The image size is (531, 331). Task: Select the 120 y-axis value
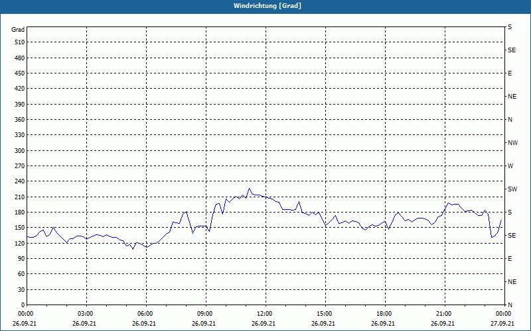click(20, 243)
